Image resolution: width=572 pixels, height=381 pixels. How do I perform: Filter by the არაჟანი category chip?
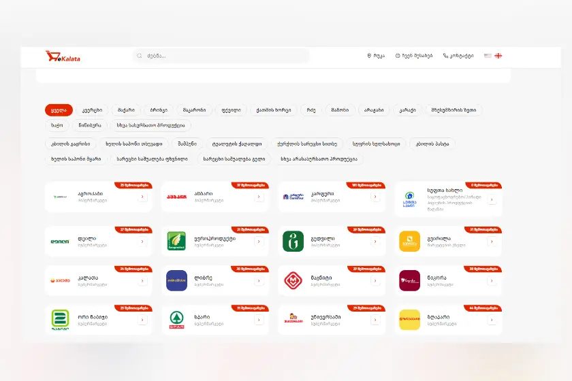pos(374,110)
